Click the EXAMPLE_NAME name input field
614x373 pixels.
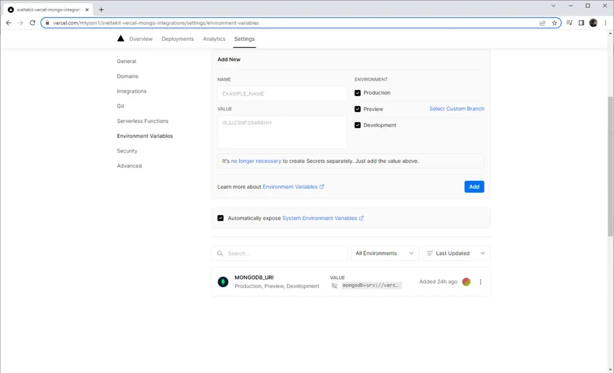click(282, 94)
